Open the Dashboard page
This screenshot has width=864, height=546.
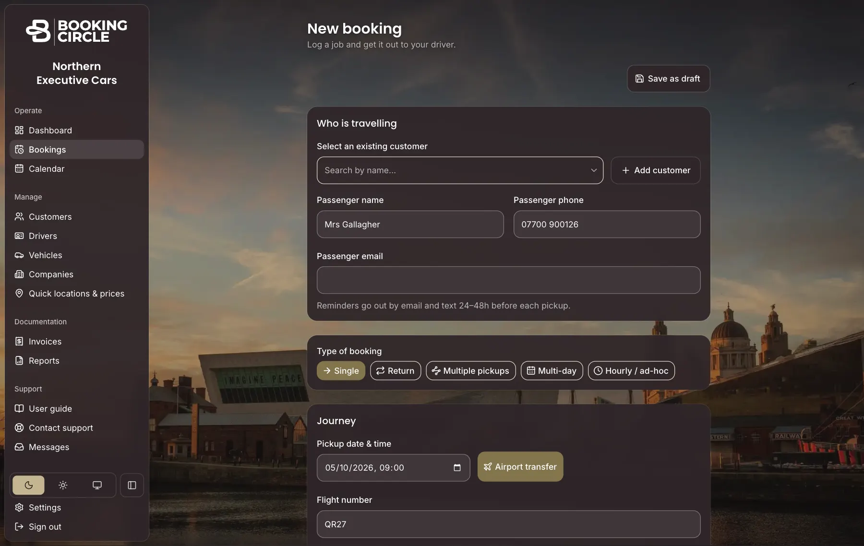tap(77, 131)
